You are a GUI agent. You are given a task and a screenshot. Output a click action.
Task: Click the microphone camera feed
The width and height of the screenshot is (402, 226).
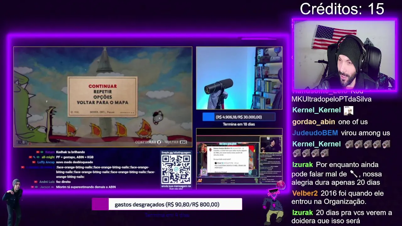[x=239, y=78]
